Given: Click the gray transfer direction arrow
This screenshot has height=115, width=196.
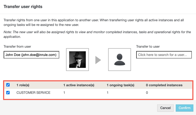Looking at the screenshot, I should (98, 60).
